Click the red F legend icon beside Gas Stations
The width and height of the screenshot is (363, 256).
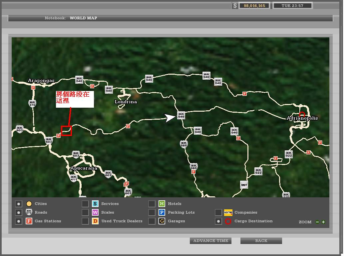click(29, 221)
